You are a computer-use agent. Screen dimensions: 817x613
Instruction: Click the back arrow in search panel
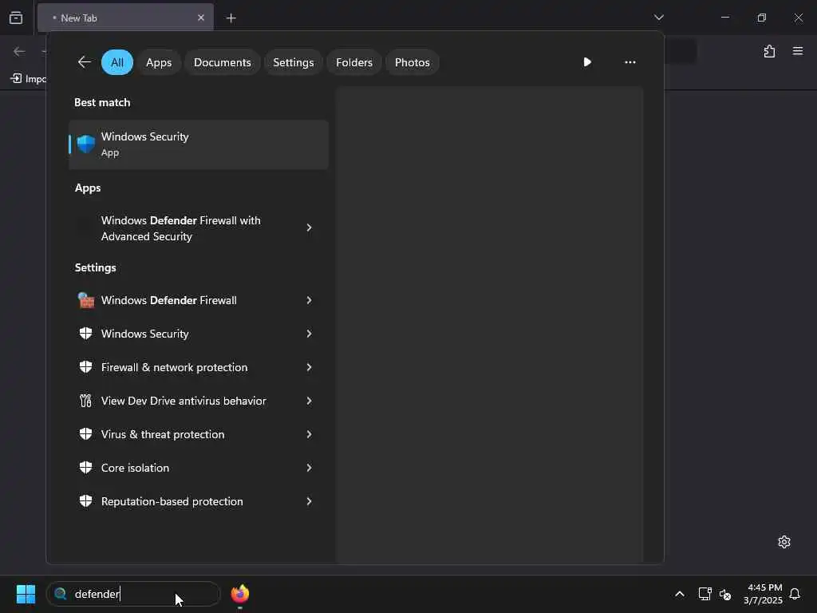pos(85,62)
